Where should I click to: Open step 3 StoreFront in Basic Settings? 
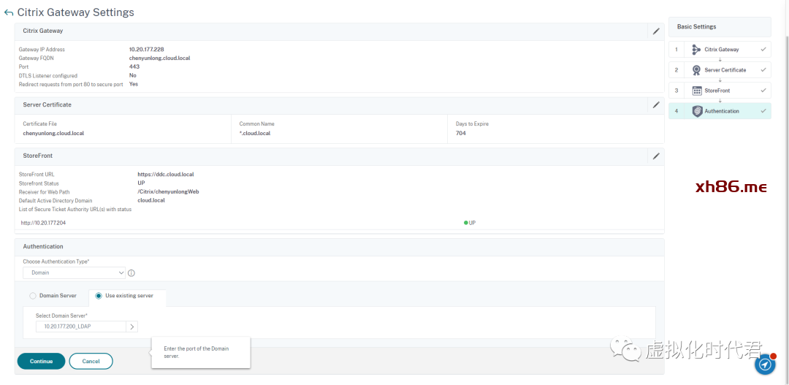click(x=720, y=91)
